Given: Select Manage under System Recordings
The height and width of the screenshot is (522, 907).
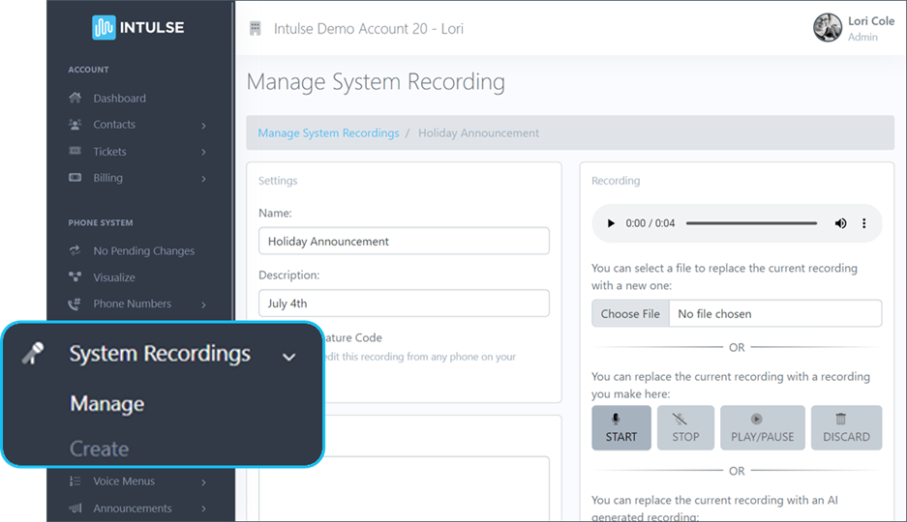Looking at the screenshot, I should click(x=107, y=404).
